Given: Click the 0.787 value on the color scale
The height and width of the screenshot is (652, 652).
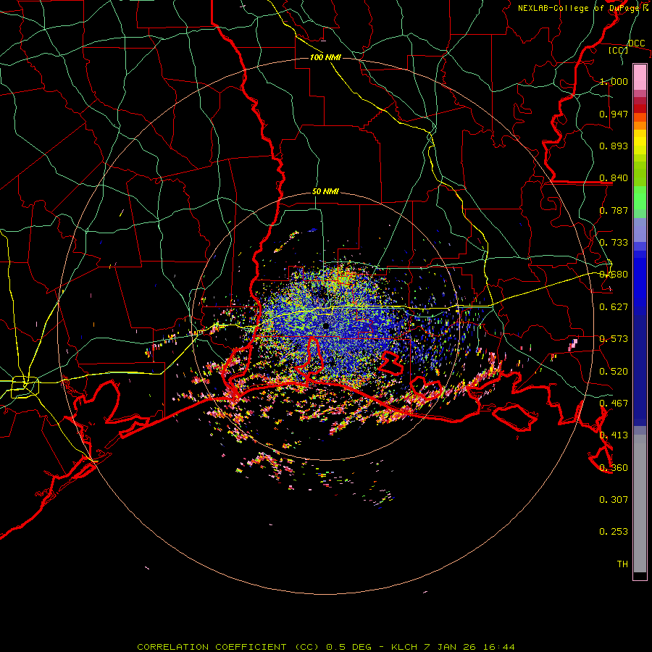Looking at the screenshot, I should tap(614, 210).
